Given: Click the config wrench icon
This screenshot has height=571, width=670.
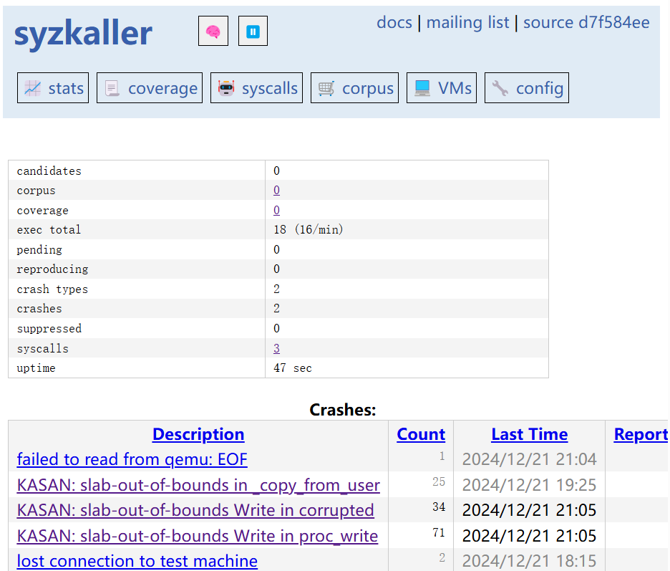Looking at the screenshot, I should point(500,88).
